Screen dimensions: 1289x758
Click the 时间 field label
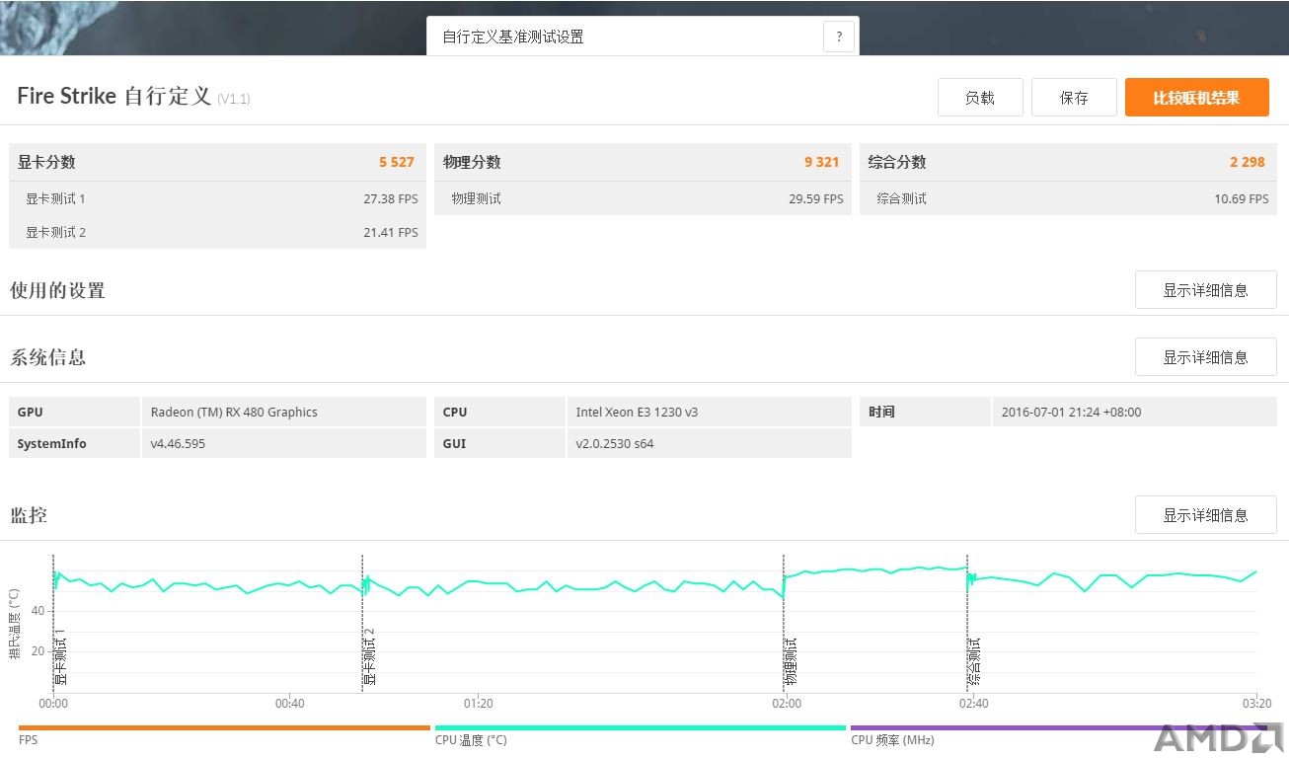881,412
